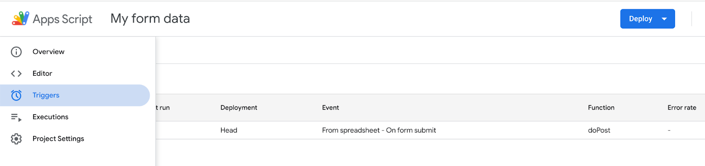Switch to the Editor page
The image size is (705, 166).
[75, 74]
